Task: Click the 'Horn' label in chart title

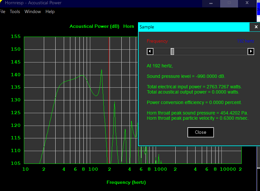Action: tap(129, 26)
